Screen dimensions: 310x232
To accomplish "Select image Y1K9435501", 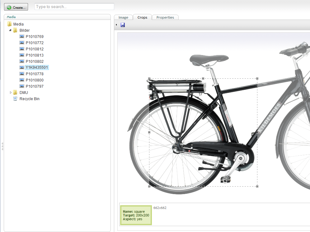I will click(37, 67).
